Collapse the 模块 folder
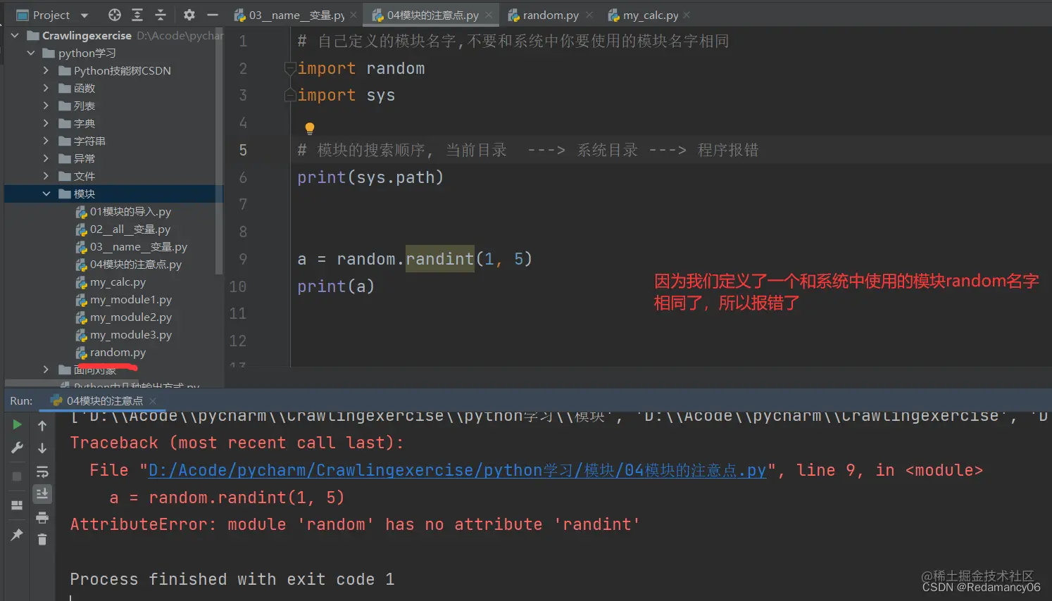The width and height of the screenshot is (1052, 601). click(x=46, y=194)
